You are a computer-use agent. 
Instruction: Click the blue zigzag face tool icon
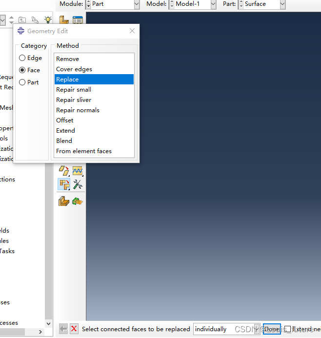tap(78, 171)
